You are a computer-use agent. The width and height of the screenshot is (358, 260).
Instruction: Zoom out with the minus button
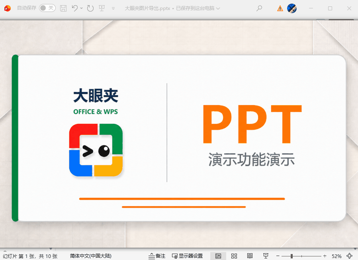pyautogui.click(x=278, y=256)
